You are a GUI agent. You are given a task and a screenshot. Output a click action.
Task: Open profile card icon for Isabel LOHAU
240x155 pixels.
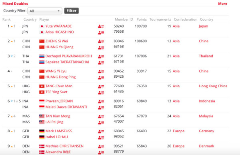pyautogui.click(x=101, y=137)
